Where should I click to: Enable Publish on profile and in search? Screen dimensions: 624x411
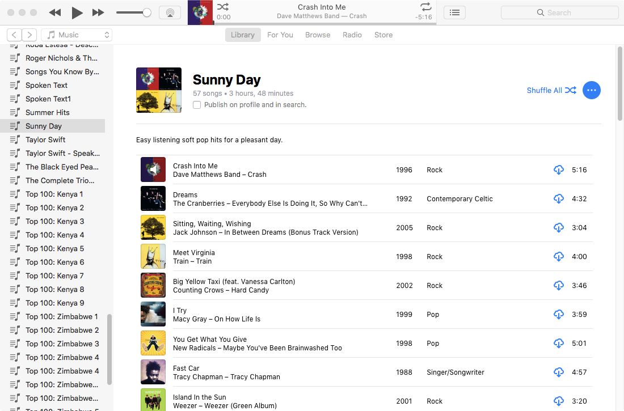pos(197,105)
